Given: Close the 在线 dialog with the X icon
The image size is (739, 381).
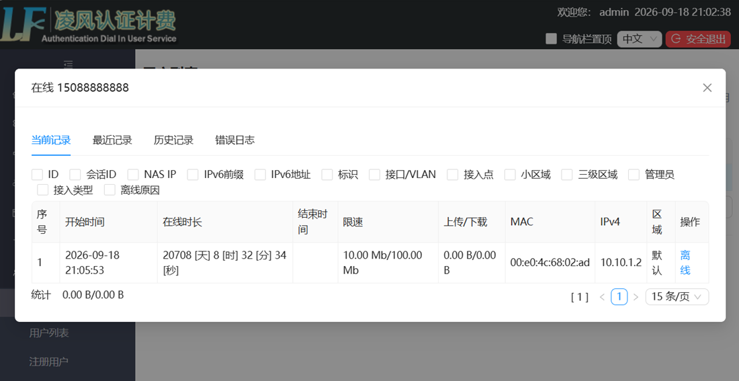Looking at the screenshot, I should pyautogui.click(x=707, y=88).
